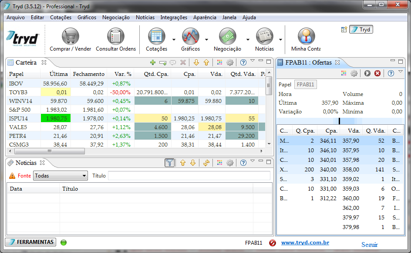411x253 pixels.
Task: Open Notícias view menu triangle
Action: [253, 161]
